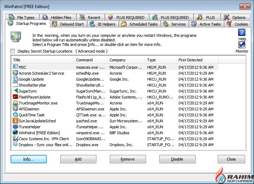Click the SunJavaUpdateSched Java icon
This screenshot has width=254, height=184.
(15, 121)
